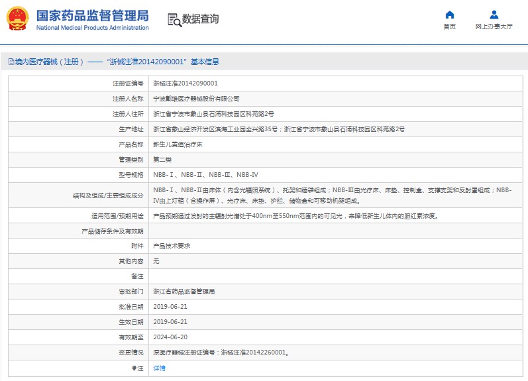528x381 pixels.
Task: Select the 生产地址 address value
Action: tap(279, 129)
